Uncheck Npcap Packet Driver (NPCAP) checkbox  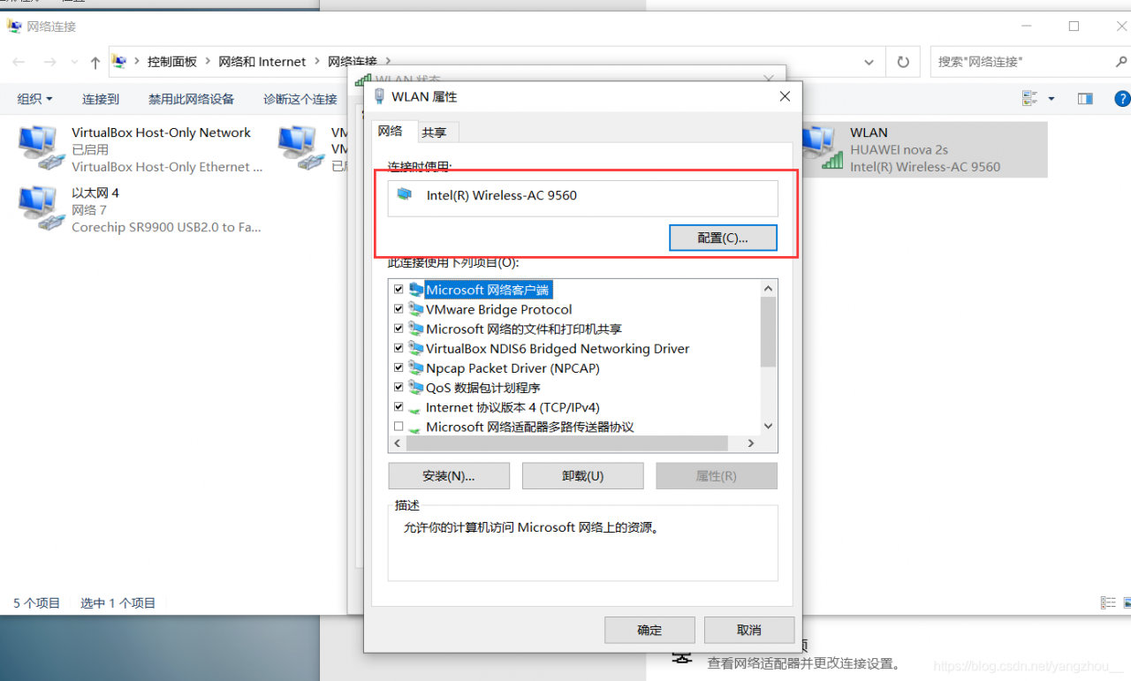[x=399, y=367]
